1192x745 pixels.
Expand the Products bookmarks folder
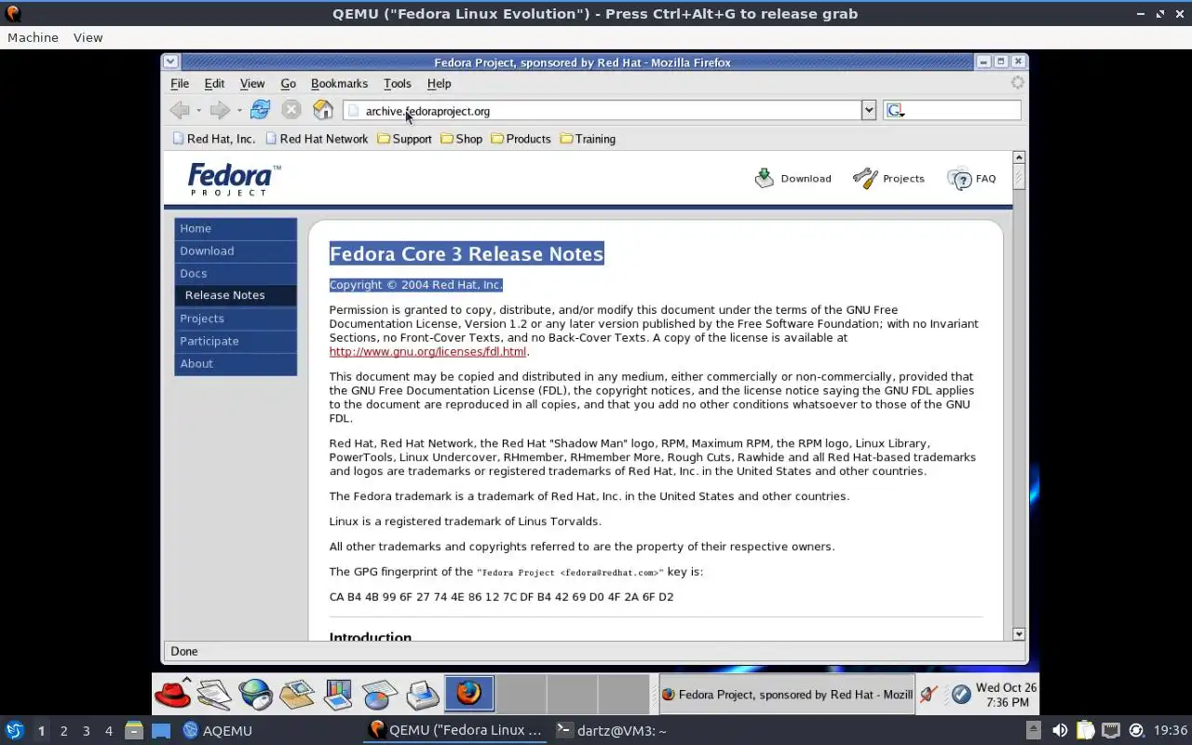[521, 139]
